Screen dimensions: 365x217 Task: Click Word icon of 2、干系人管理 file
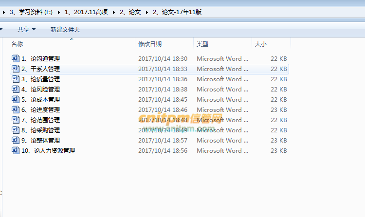[x=15, y=69]
